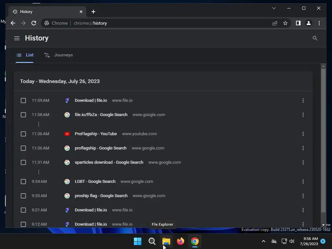The height and width of the screenshot is (249, 332).
Task: Open actions menu for ProFlagship YouTube entry
Action: 303,134
